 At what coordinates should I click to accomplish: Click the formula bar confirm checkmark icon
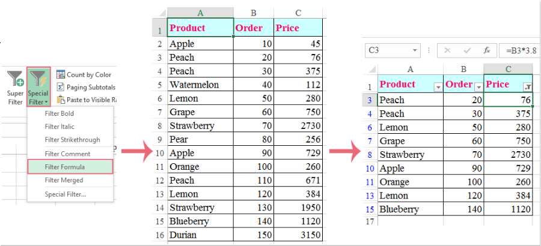[467, 50]
